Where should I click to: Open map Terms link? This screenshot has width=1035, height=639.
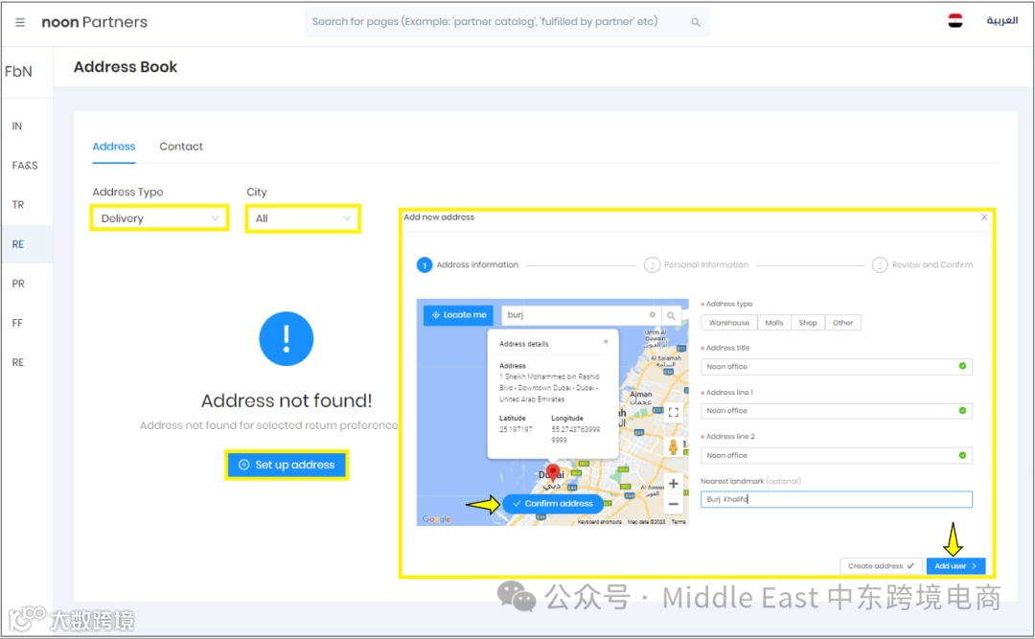(x=678, y=521)
